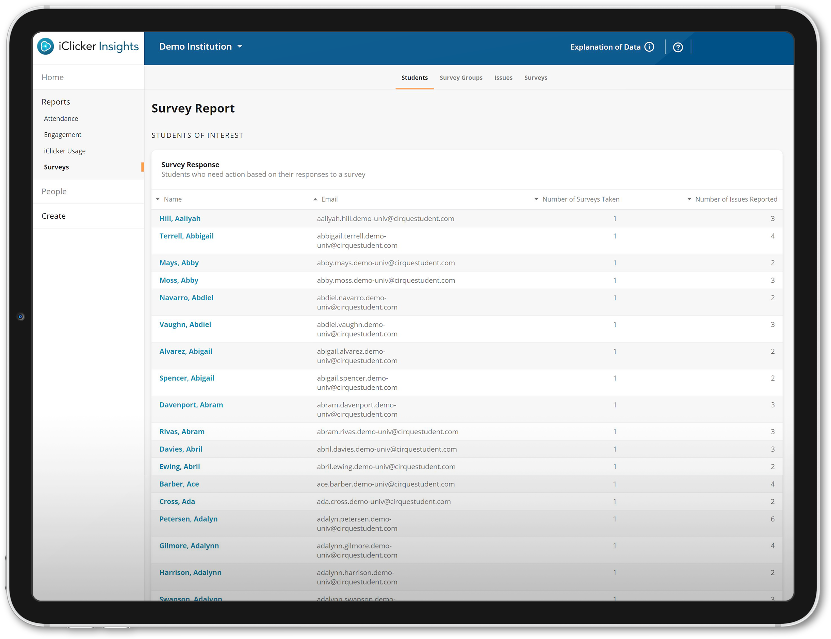831x639 pixels.
Task: Switch to the Survey Groups tab
Action: pyautogui.click(x=461, y=78)
